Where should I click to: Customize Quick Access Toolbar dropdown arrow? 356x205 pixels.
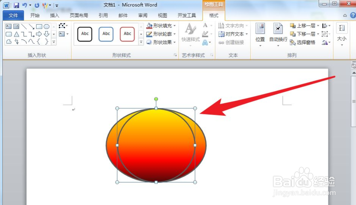point(57,5)
